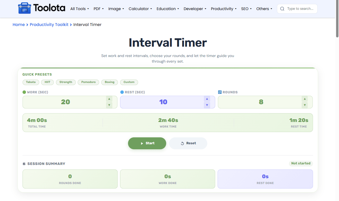Open the SEO dropdown menu
This screenshot has width=339, height=201.
click(246, 9)
